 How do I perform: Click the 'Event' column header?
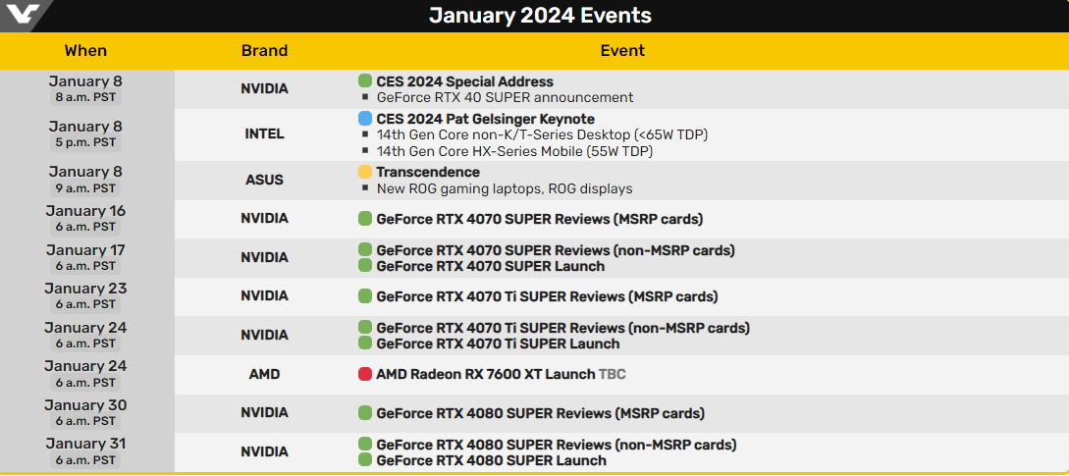click(622, 50)
